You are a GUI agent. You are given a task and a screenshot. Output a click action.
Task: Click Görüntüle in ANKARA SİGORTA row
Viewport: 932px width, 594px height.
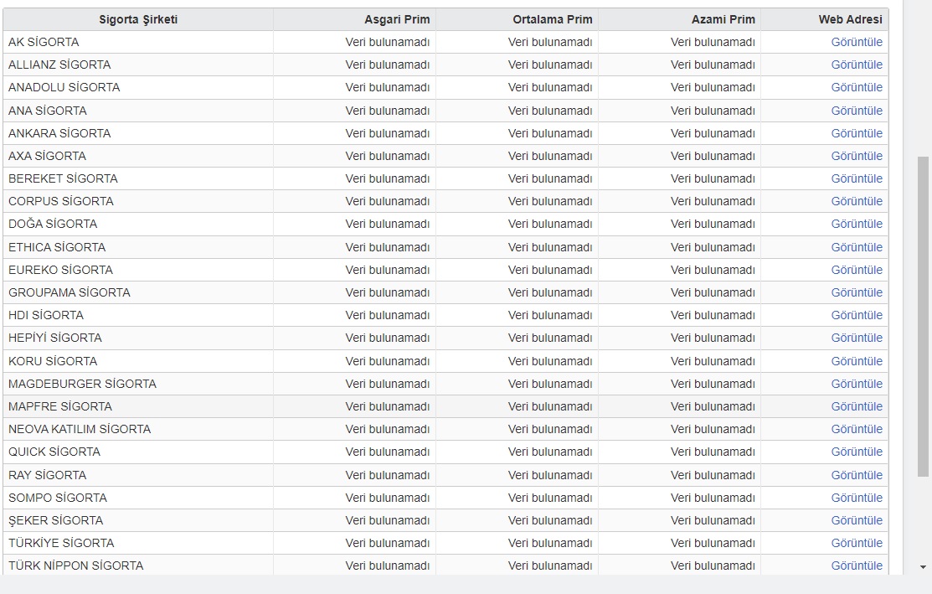857,133
